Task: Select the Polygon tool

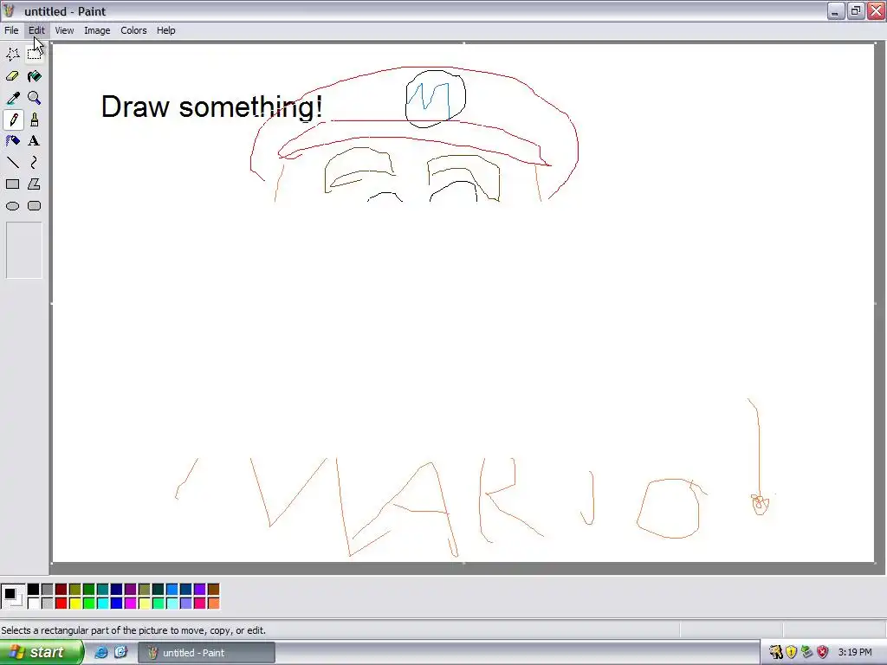Action: pyautogui.click(x=34, y=184)
